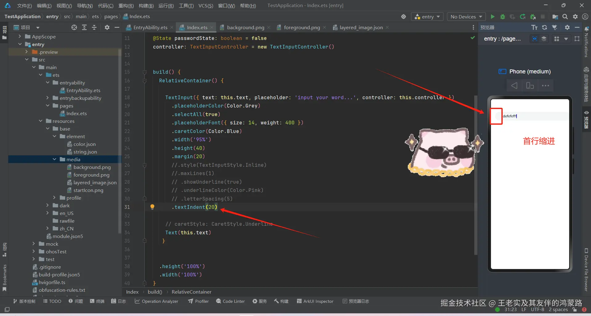Click the search magnifier in the top toolbar
591x316 pixels.
tap(565, 17)
